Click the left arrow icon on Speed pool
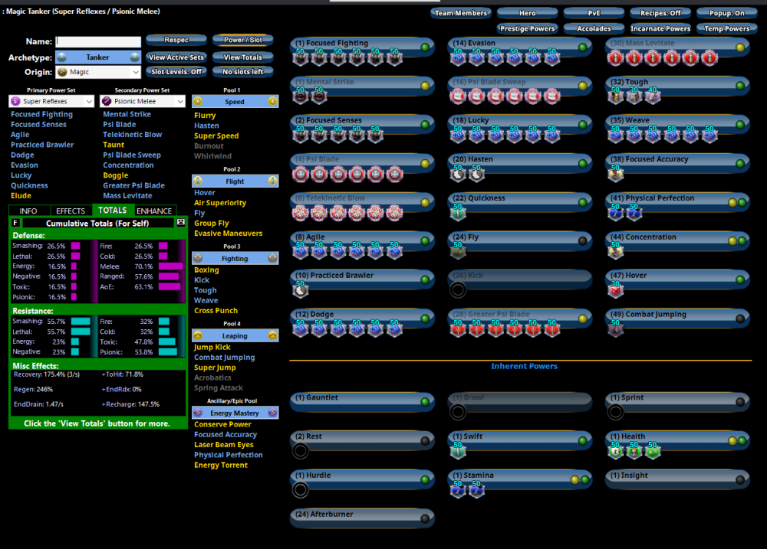 198,101
